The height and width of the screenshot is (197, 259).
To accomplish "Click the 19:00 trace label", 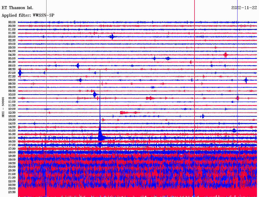I will coord(12,160).
